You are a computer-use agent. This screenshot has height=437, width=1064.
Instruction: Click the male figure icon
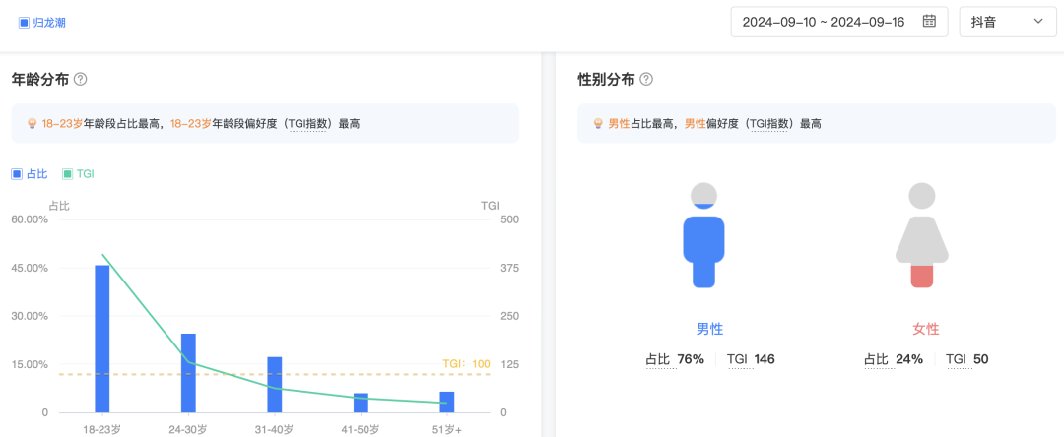coord(703,235)
